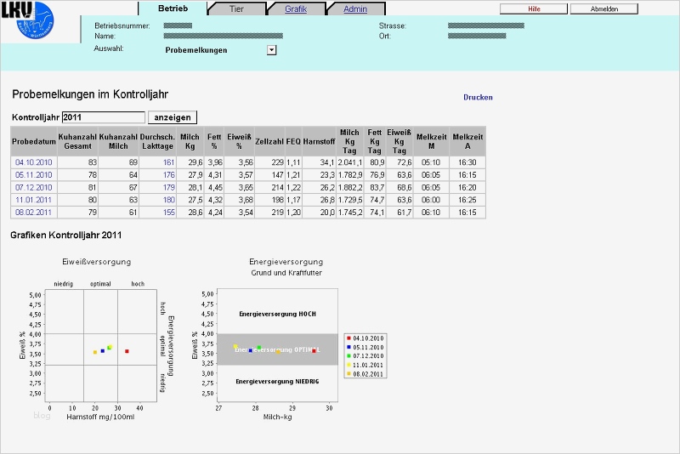Open Probedatum 08.02.2011 link

point(34,213)
